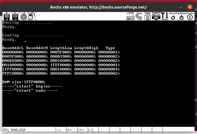
Task: Click the Bochs window title text
Action: click(98, 7)
